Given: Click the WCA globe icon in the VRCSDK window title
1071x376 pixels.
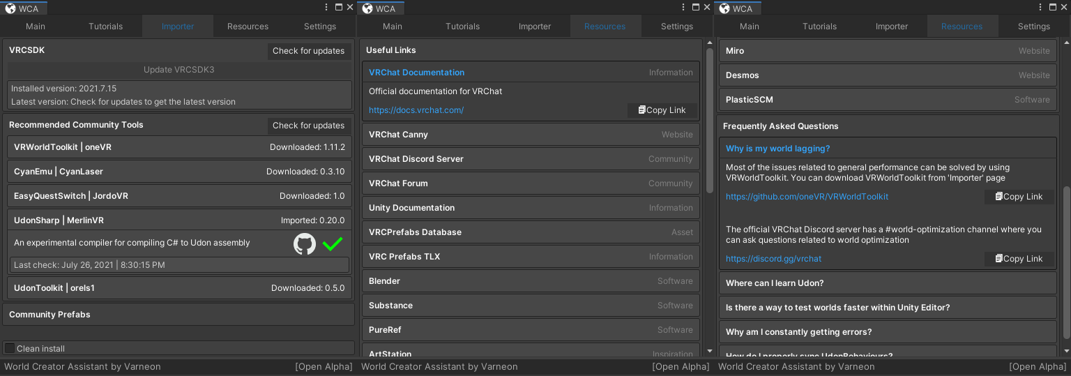Looking at the screenshot, I should (x=10, y=8).
